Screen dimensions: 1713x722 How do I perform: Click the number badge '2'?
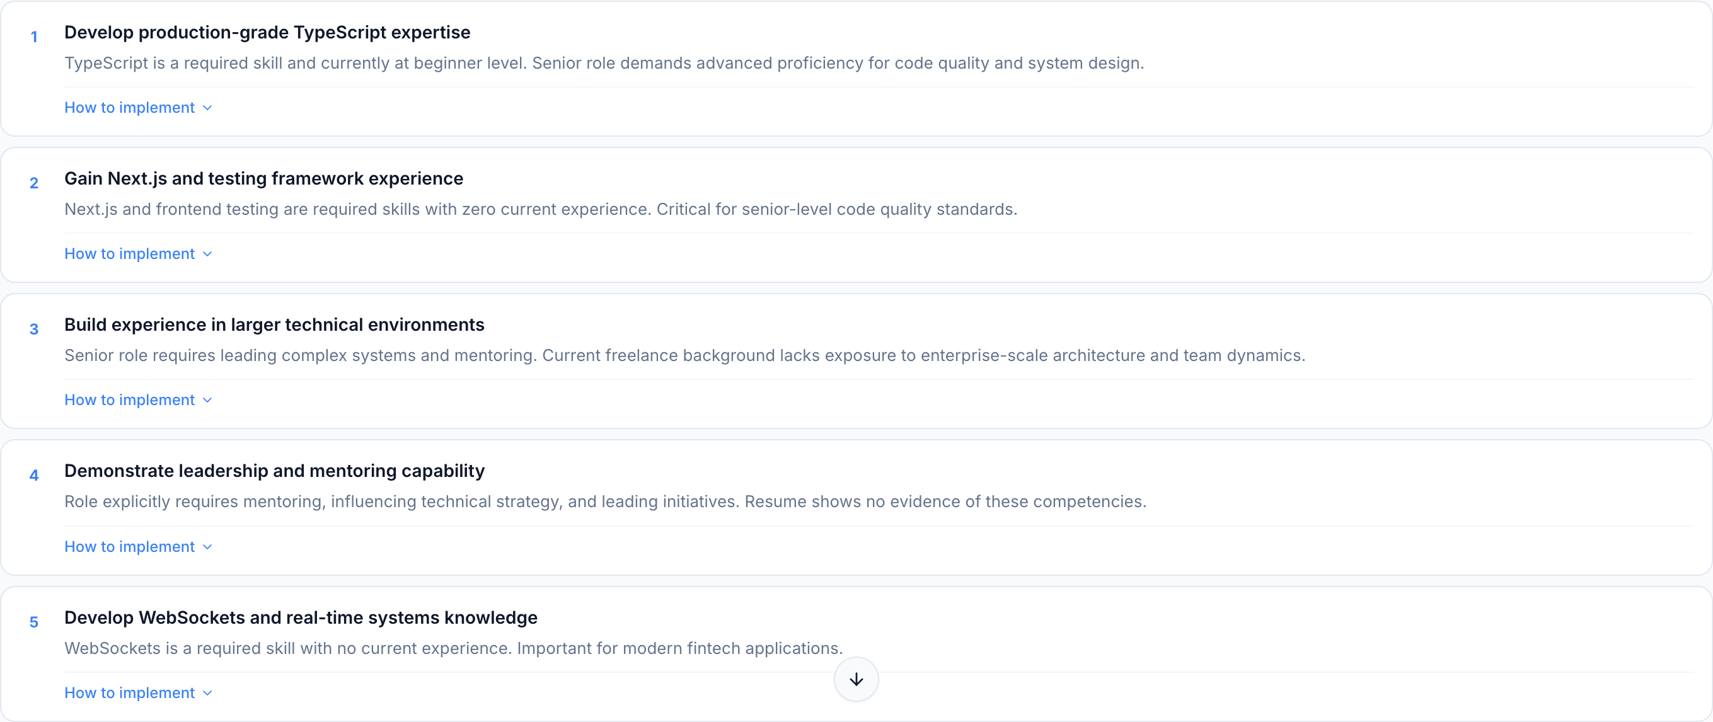tap(34, 183)
